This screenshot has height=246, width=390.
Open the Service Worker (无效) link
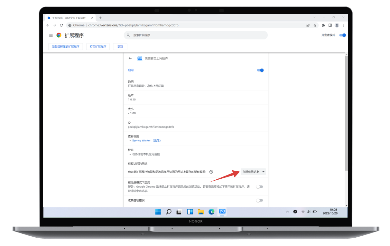147,141
